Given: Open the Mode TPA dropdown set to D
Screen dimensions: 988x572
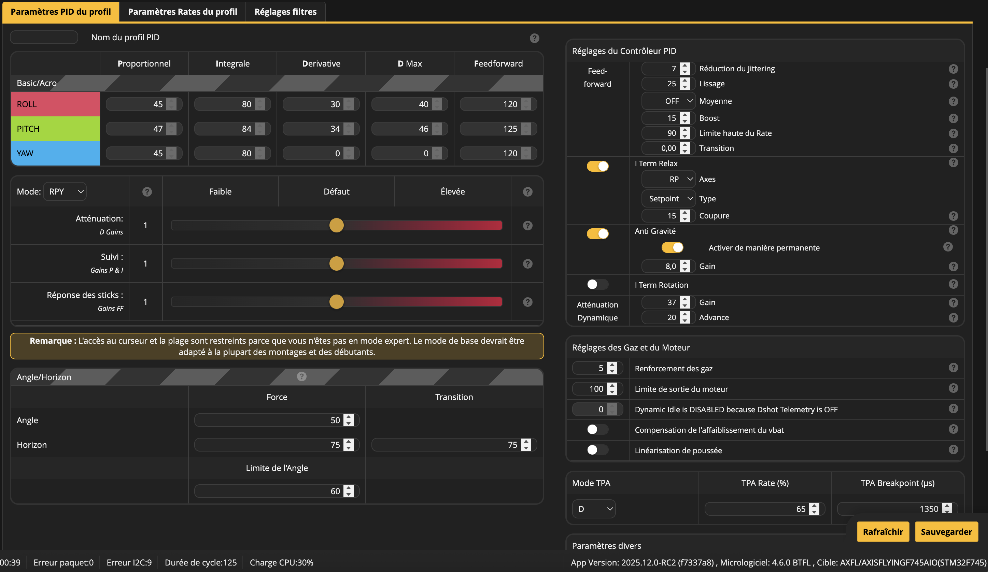Looking at the screenshot, I should (x=593, y=509).
